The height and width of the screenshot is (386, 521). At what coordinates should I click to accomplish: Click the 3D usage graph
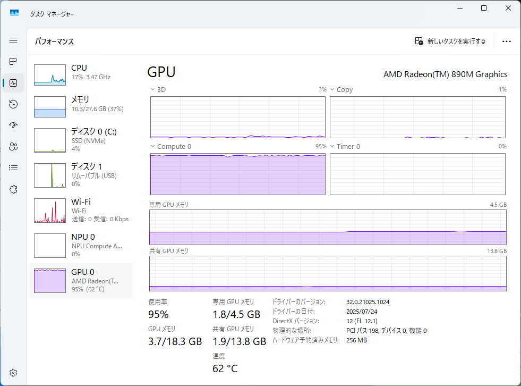(238, 117)
